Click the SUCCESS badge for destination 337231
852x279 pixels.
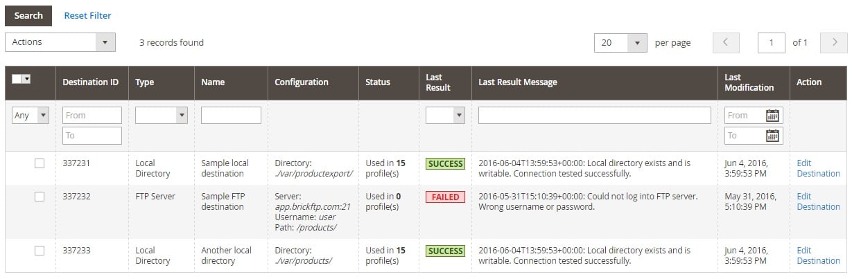pos(445,164)
